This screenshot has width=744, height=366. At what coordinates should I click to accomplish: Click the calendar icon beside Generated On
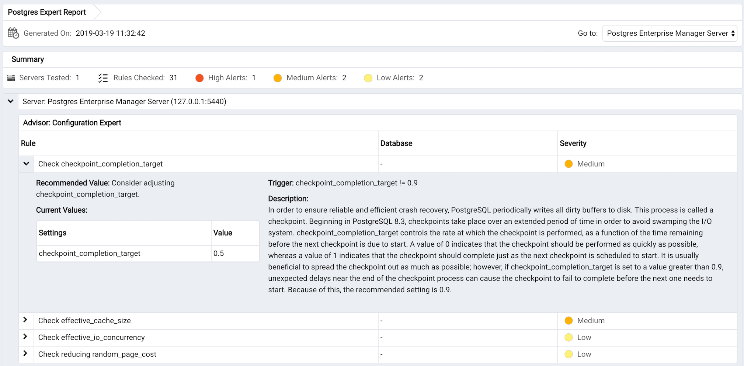click(13, 33)
